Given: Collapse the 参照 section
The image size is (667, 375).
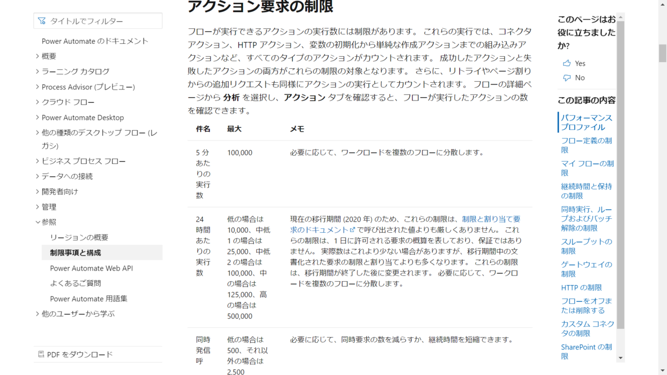Looking at the screenshot, I should point(37,222).
